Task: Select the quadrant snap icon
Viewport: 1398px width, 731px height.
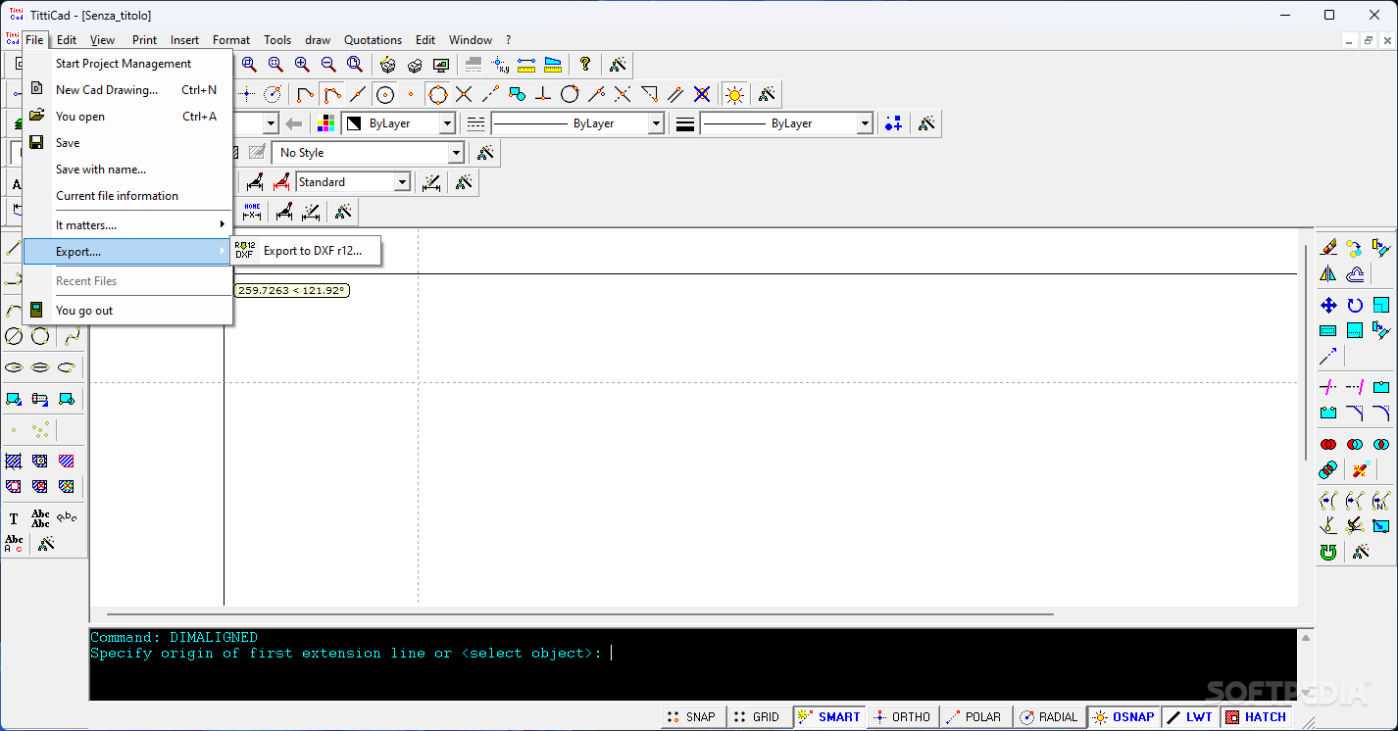Action: coord(438,94)
